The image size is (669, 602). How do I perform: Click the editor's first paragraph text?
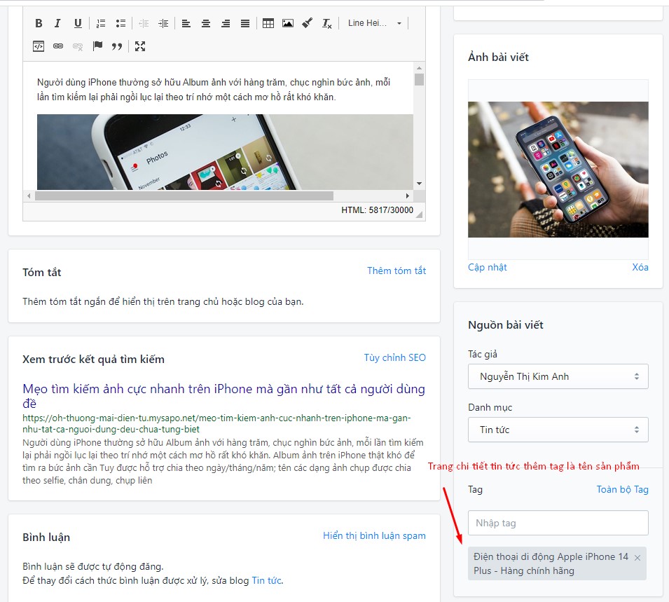[x=214, y=90]
